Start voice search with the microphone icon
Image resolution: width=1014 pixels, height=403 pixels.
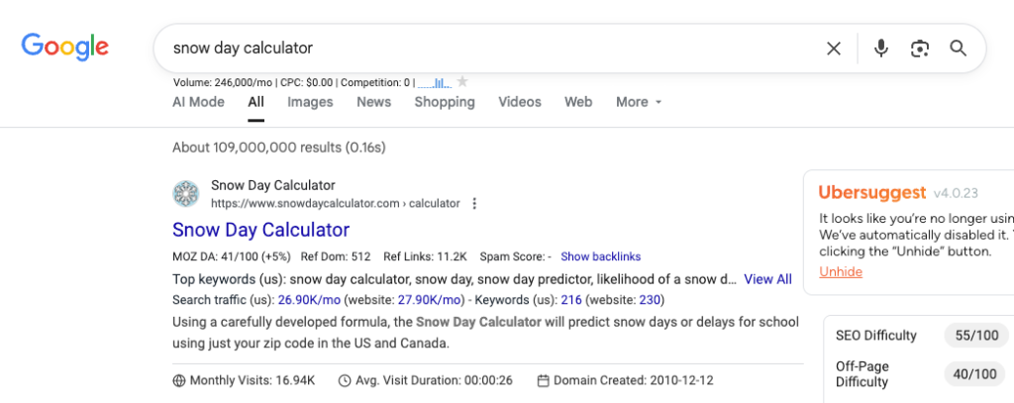pyautogui.click(x=880, y=49)
